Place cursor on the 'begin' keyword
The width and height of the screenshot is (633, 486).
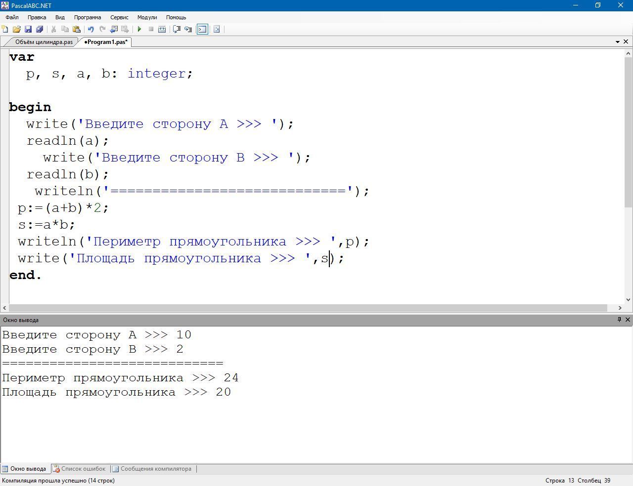[30, 107]
